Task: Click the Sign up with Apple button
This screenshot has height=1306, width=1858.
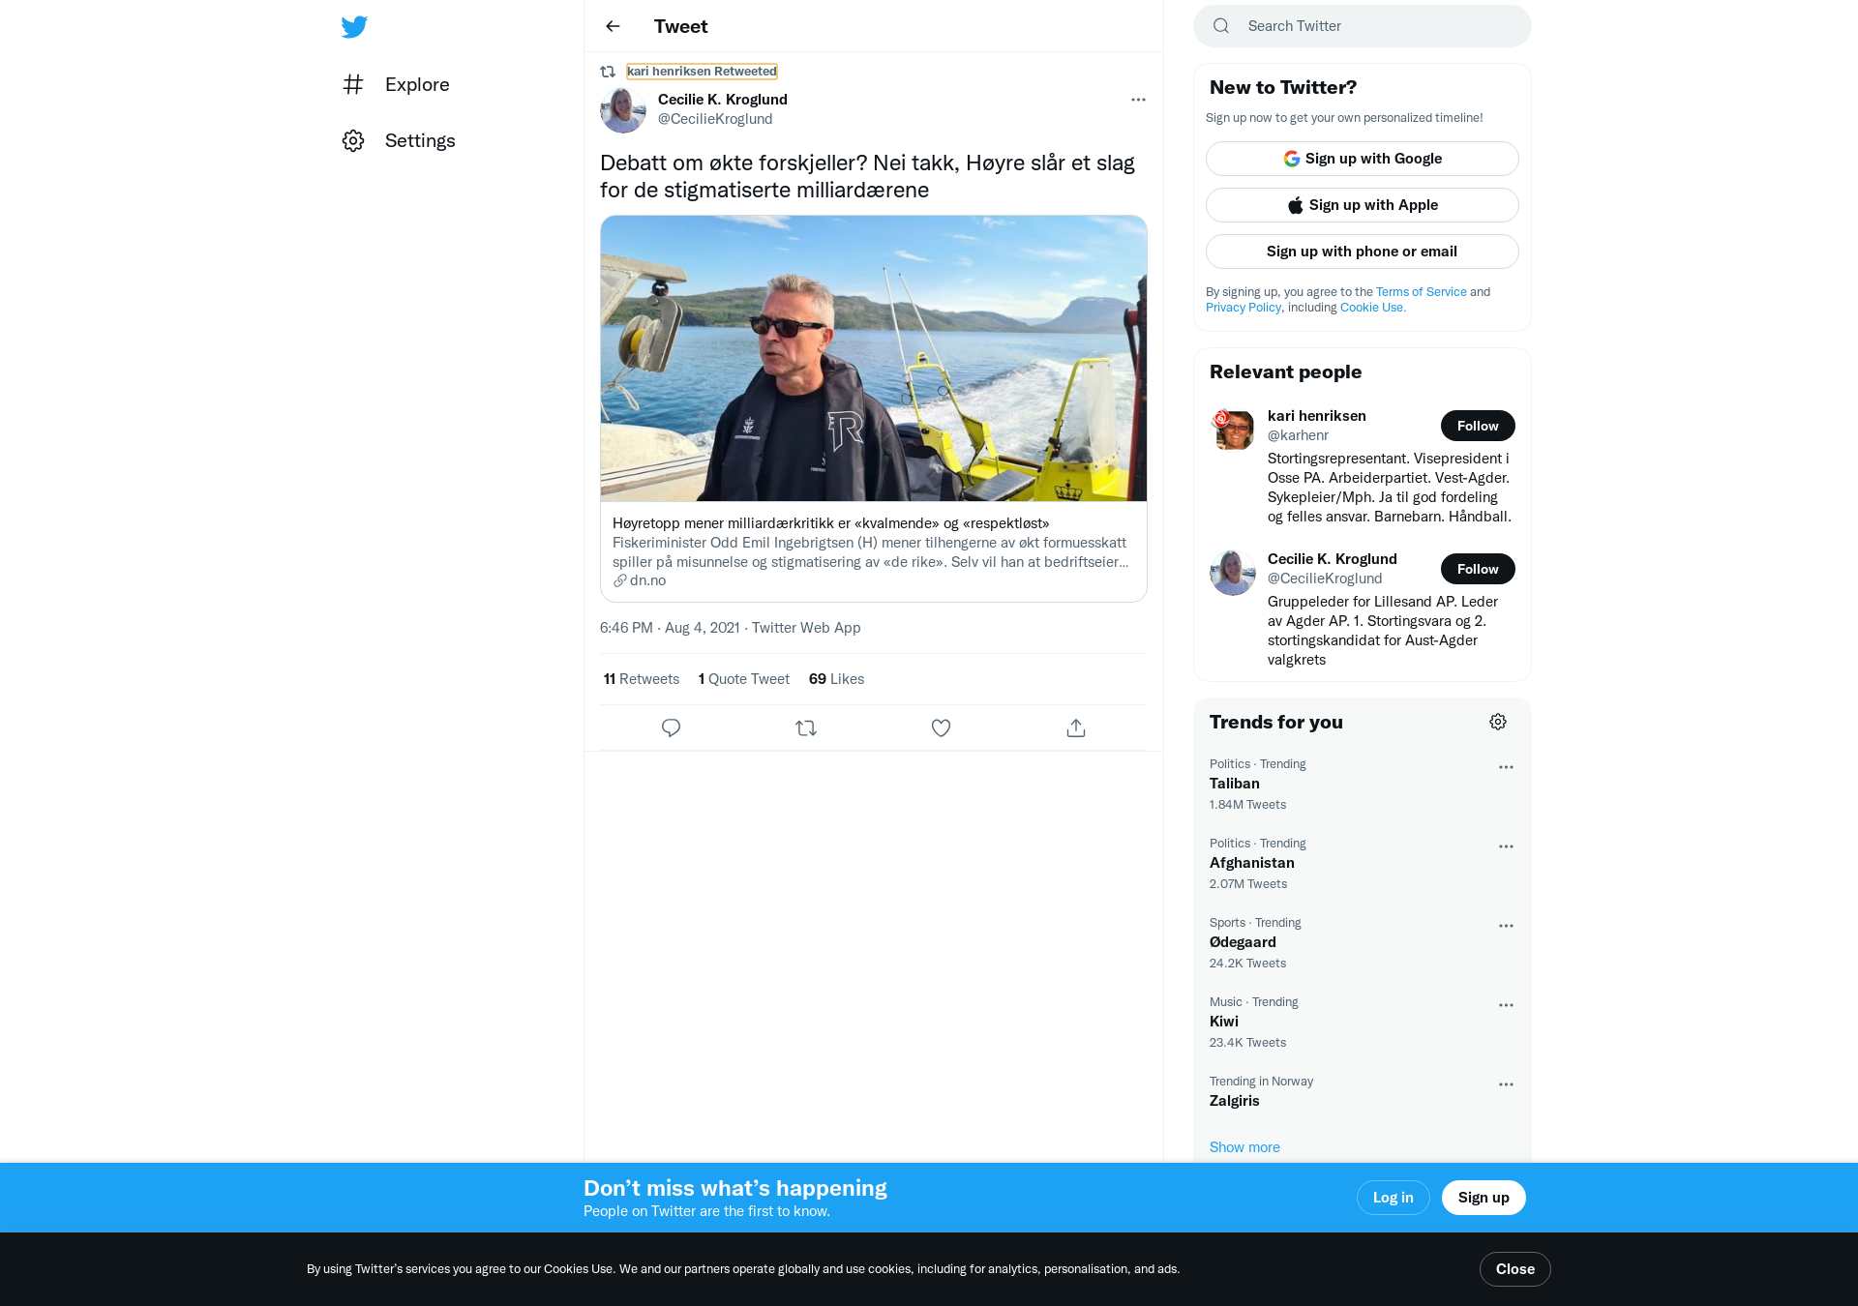Action: click(x=1362, y=205)
